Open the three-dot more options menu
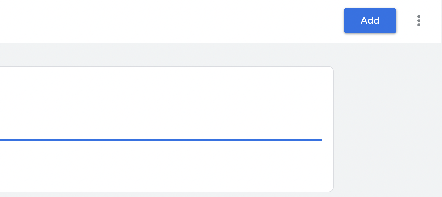This screenshot has height=197, width=442. point(419,21)
